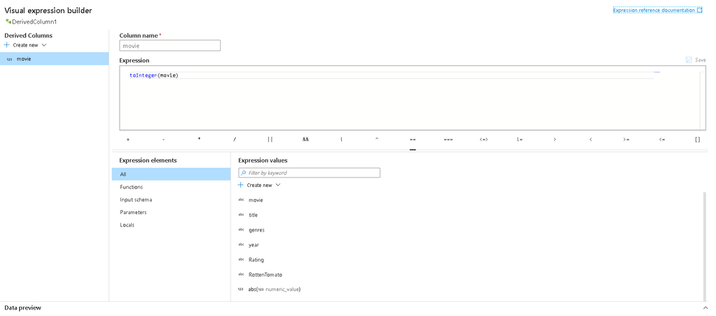Insert the less-than (<) operator
Screen dimensions: 716x316
[591, 139]
